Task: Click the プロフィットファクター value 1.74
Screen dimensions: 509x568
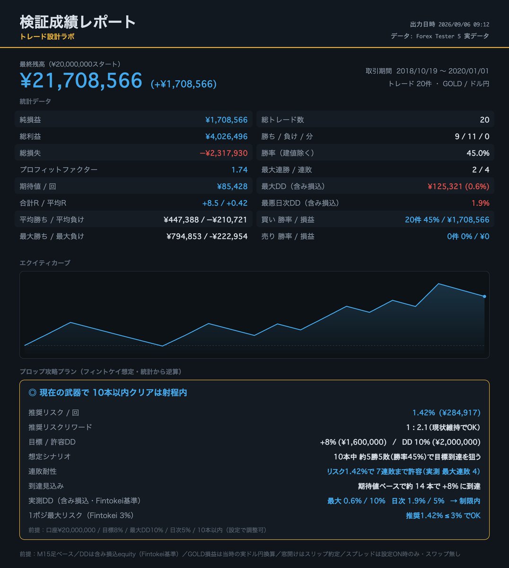Action: coord(239,169)
